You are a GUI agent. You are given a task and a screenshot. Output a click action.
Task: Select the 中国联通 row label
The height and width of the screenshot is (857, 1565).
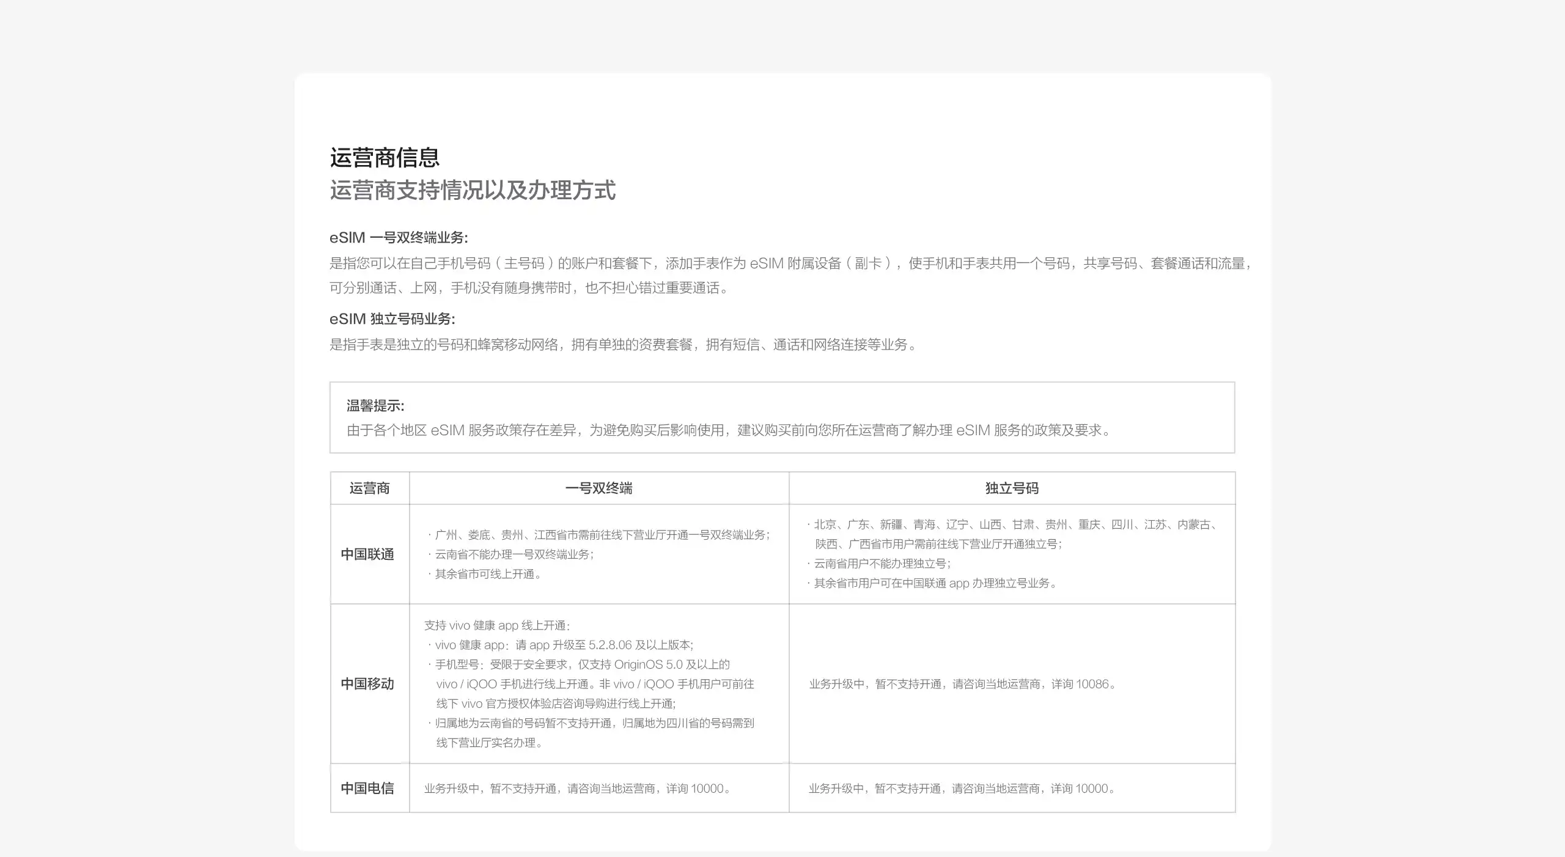point(368,554)
